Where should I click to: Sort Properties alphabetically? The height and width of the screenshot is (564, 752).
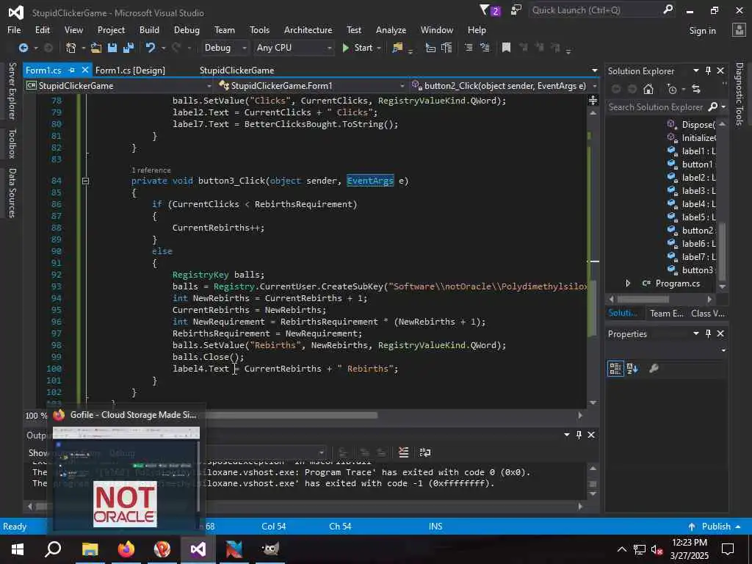point(632,369)
